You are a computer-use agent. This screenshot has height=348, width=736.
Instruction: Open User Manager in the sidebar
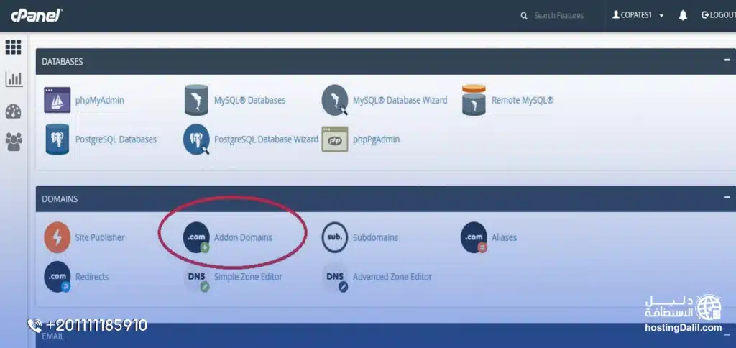pyautogui.click(x=13, y=142)
